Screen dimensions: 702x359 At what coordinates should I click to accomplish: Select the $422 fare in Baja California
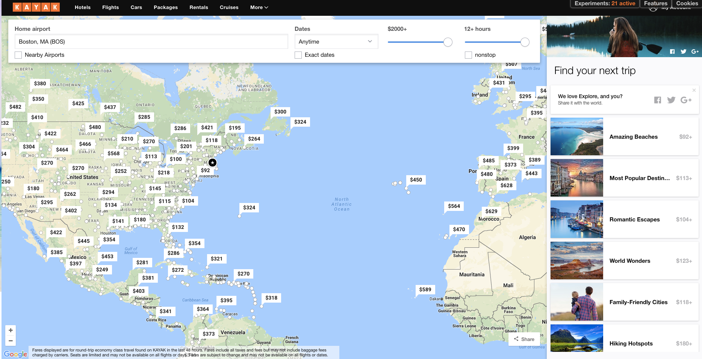(x=56, y=232)
